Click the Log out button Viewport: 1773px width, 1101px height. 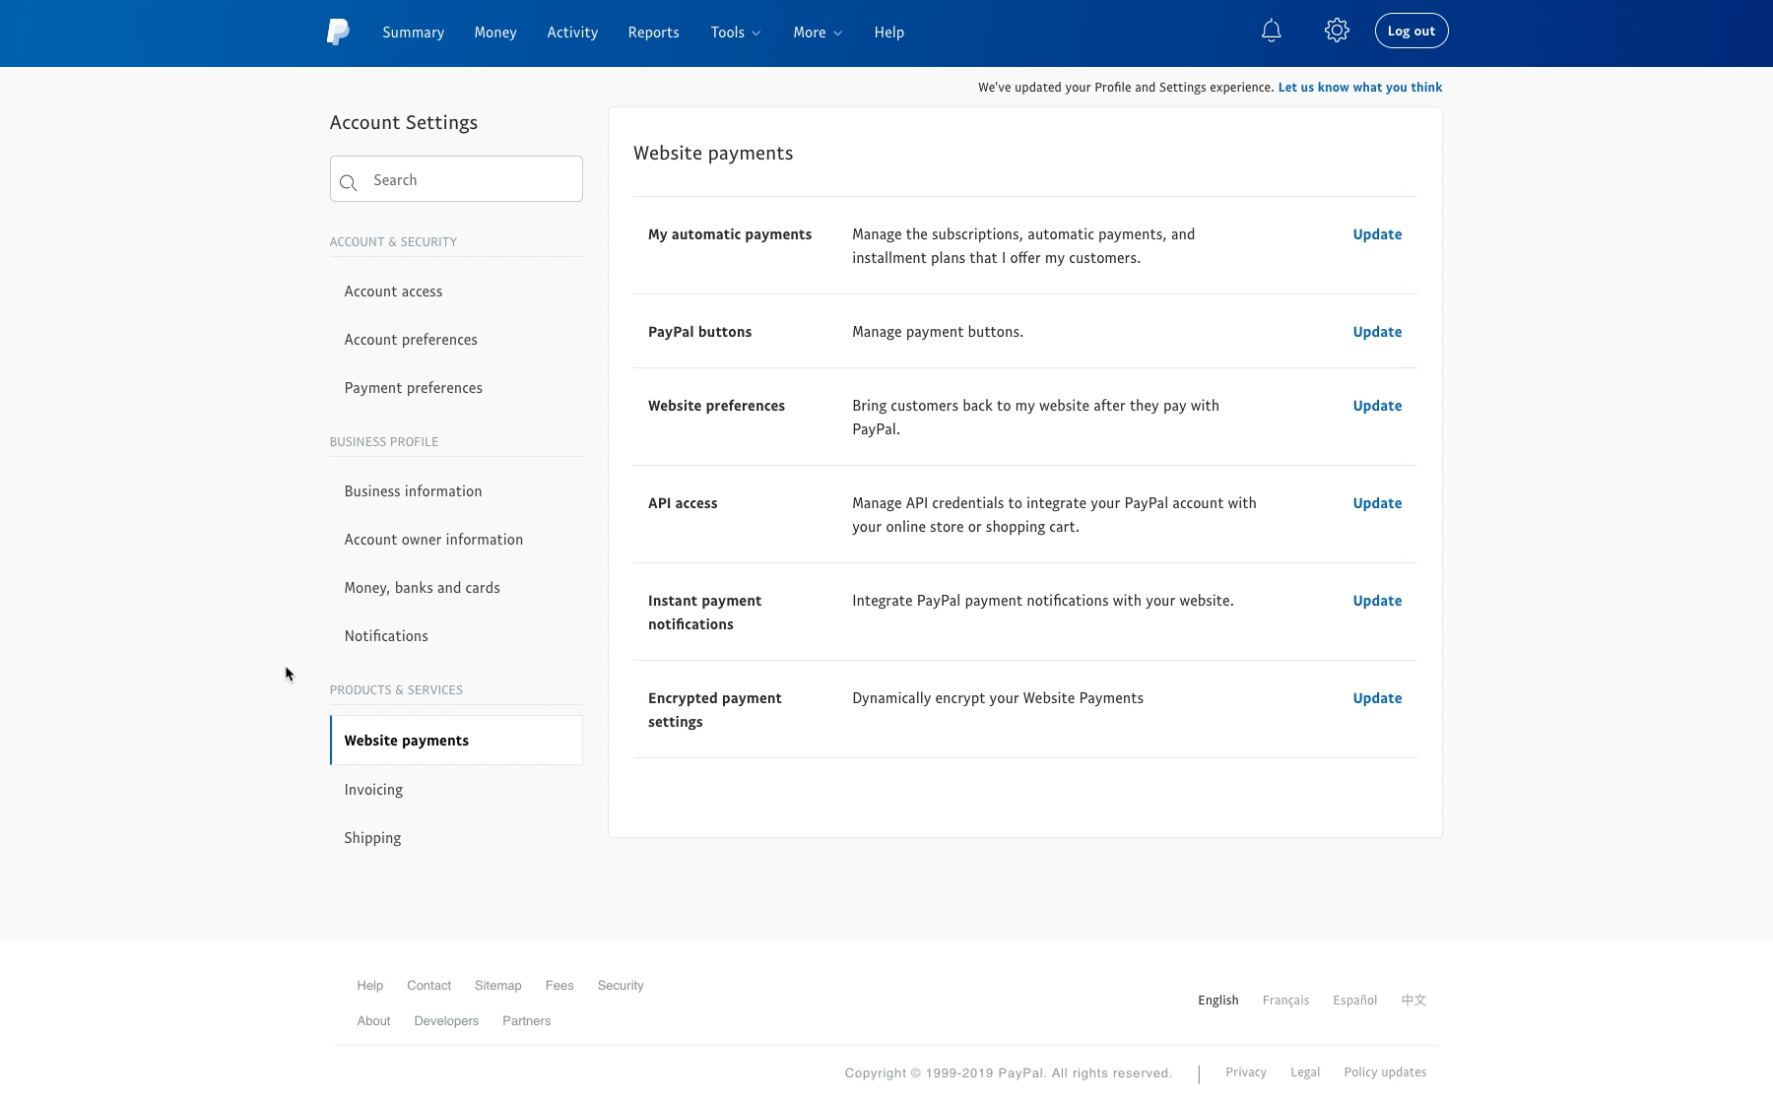click(x=1411, y=31)
